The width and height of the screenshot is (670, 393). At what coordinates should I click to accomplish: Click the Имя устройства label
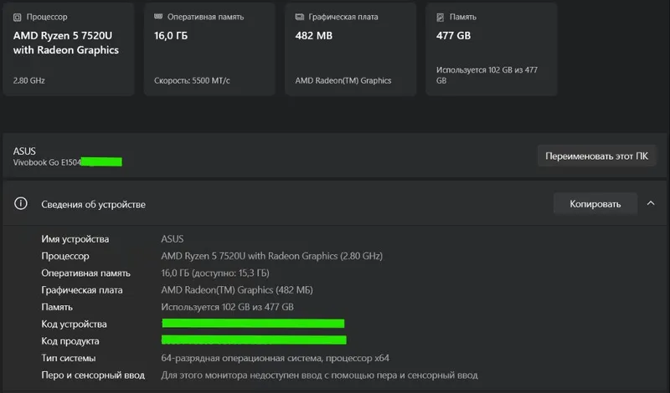point(75,239)
